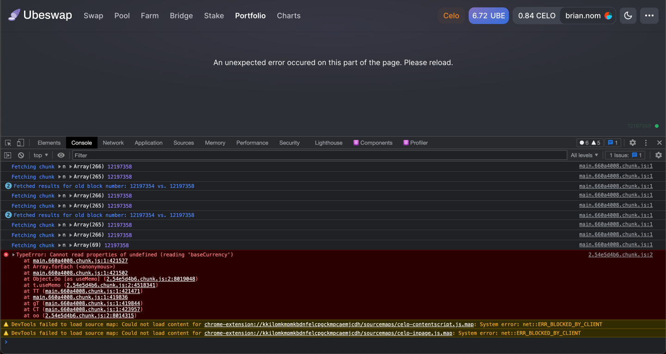Open DevTools customize kebab menu
The height and width of the screenshot is (354, 666).
(646, 143)
